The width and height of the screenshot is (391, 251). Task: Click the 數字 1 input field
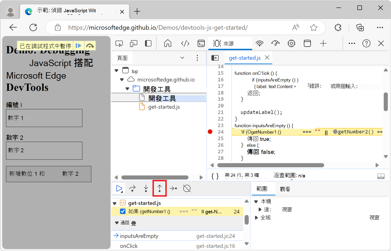44,118
